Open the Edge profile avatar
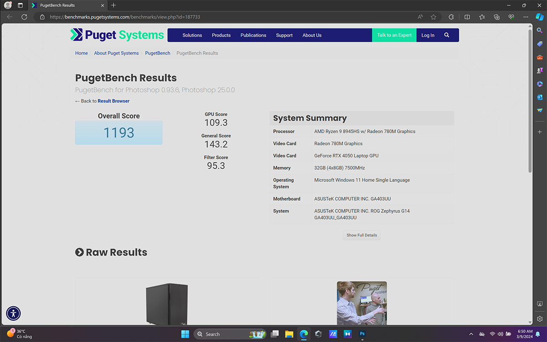 tap(8, 5)
